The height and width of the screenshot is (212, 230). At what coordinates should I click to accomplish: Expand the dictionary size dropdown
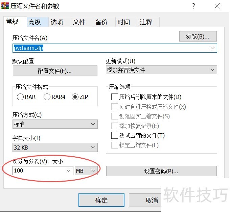tap(93, 148)
